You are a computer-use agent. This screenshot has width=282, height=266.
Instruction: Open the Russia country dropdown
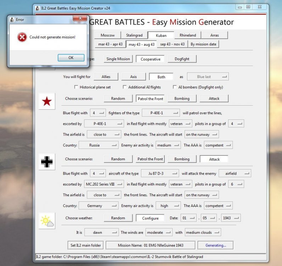(x=98, y=145)
